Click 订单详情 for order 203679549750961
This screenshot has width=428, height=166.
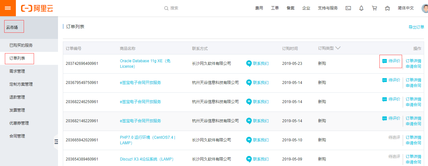pos(413,80)
